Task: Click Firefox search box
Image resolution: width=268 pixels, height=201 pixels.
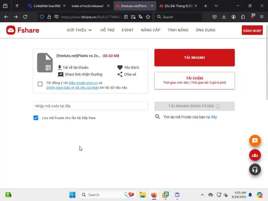Action: tap(178, 17)
